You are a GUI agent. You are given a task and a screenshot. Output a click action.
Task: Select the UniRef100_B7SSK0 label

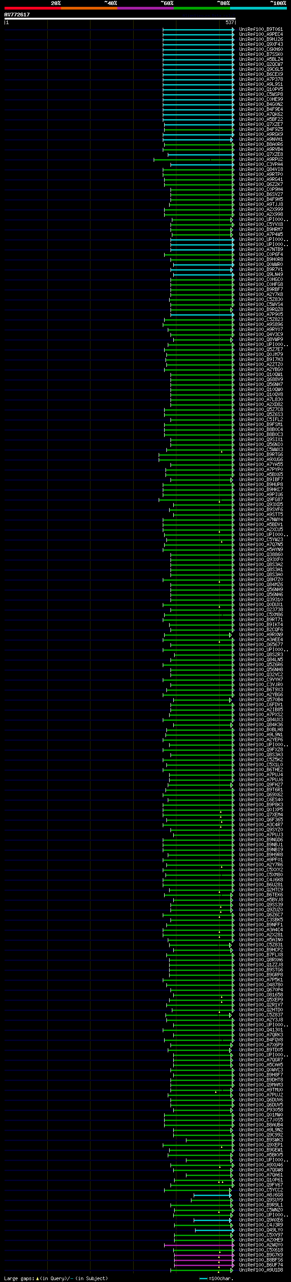[261, 54]
